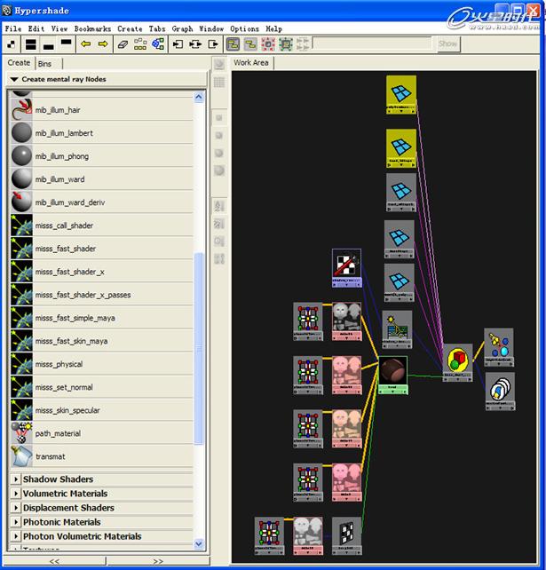
Task: Go to previous graph with left arrow
Action: tap(86, 44)
